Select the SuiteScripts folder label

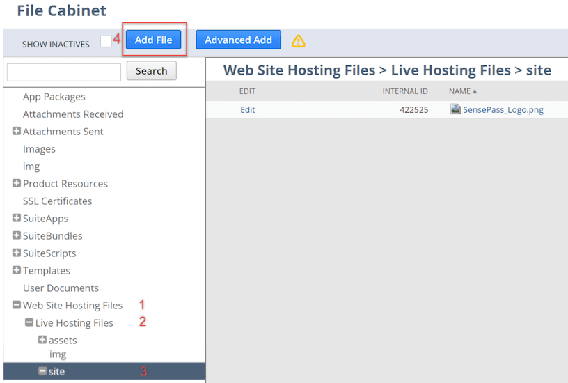(49, 253)
